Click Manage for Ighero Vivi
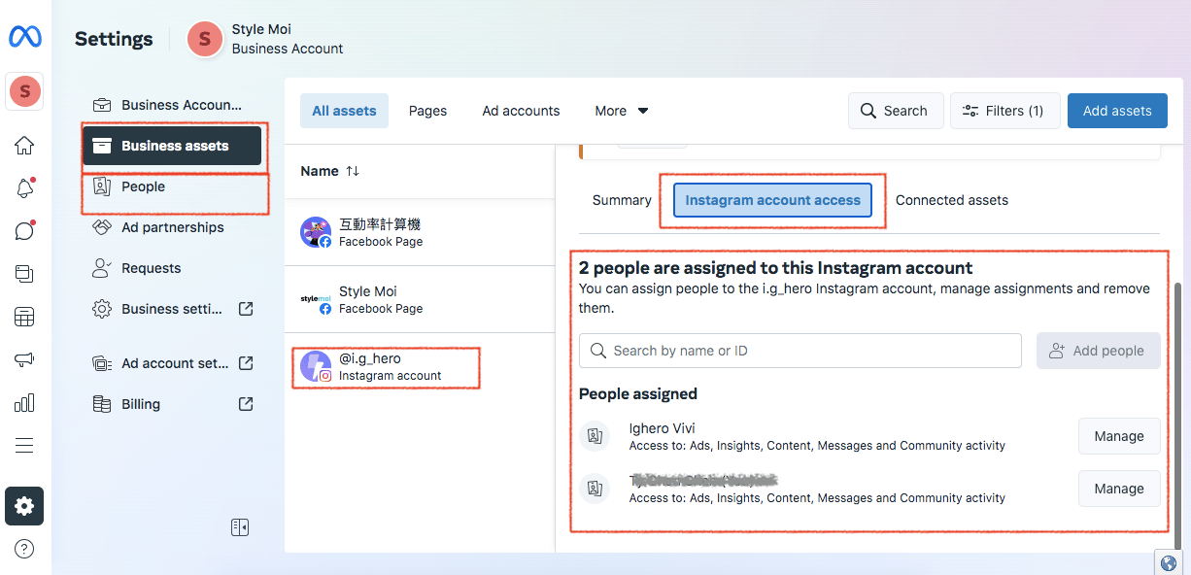This screenshot has width=1191, height=575. click(x=1119, y=436)
